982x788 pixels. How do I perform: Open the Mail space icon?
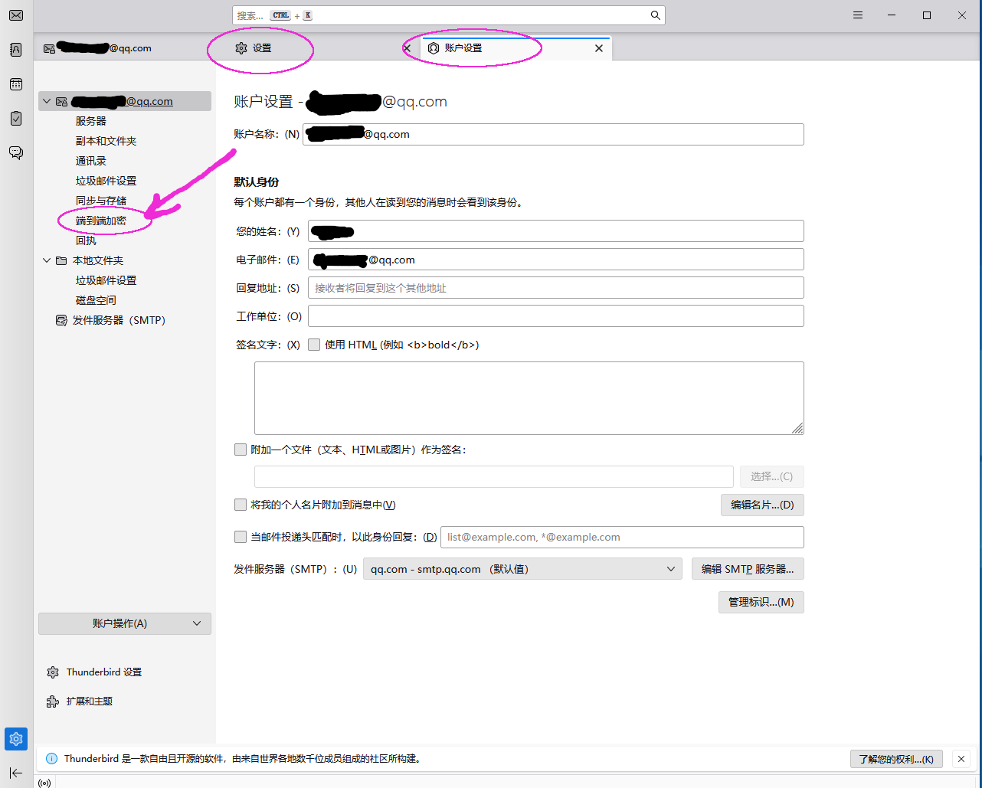(x=16, y=16)
